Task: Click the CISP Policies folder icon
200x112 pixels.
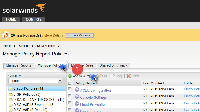Action: point(11,94)
